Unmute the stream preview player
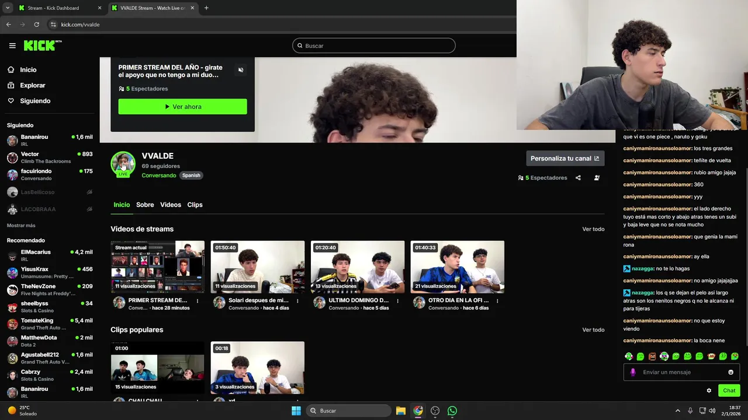This screenshot has width=748, height=420. (x=241, y=70)
